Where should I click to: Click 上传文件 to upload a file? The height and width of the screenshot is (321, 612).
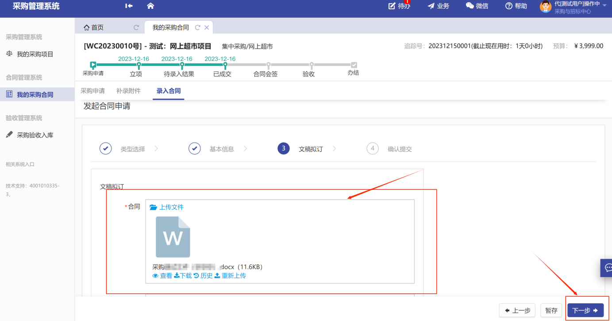click(167, 208)
